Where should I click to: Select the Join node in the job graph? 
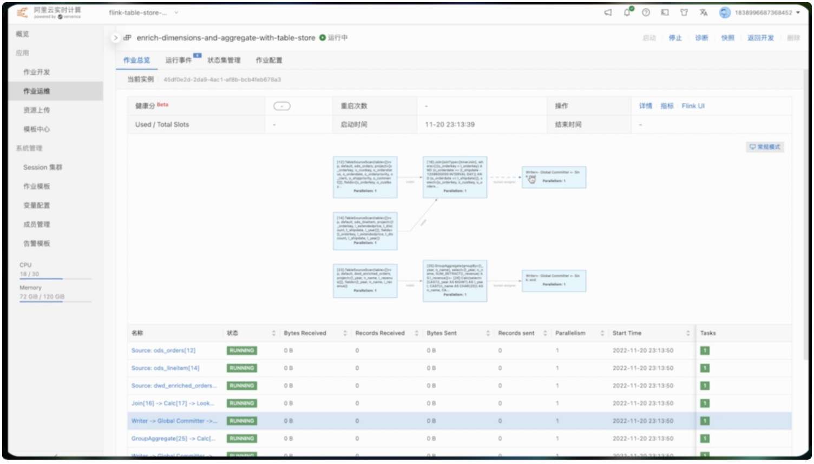455,177
